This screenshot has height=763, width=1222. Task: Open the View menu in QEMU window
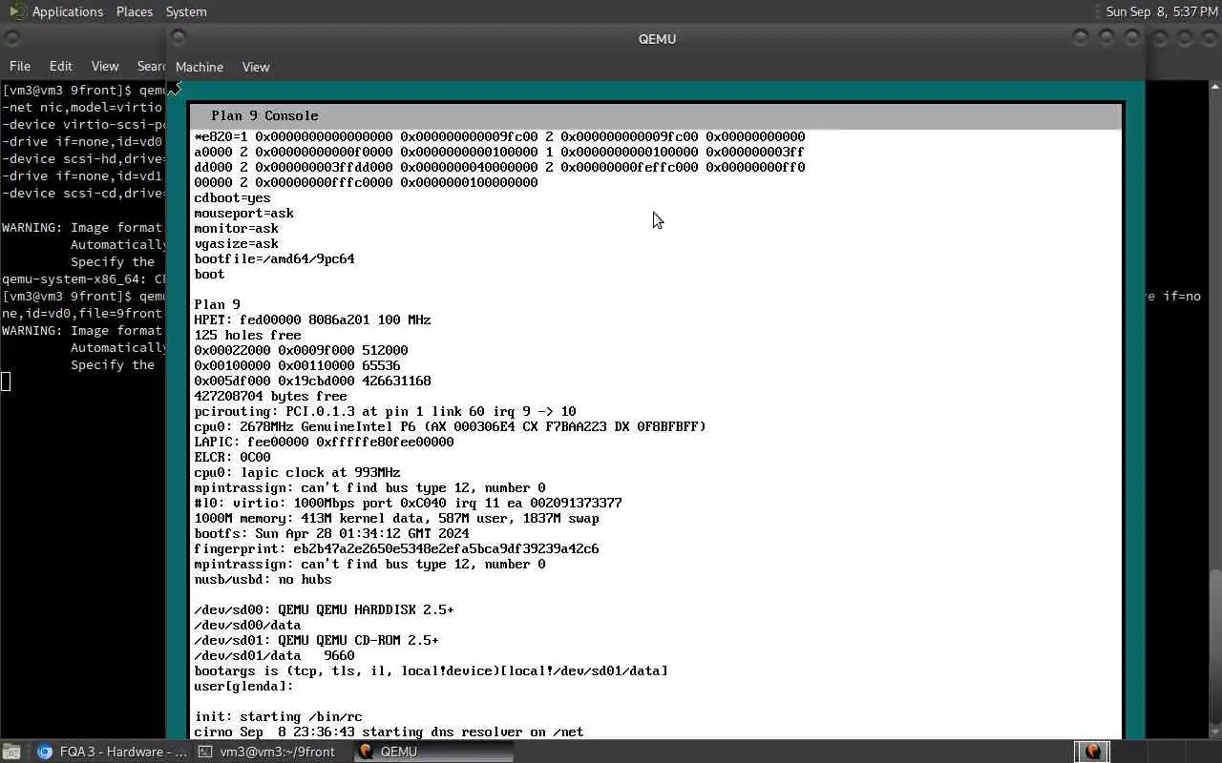click(x=256, y=67)
